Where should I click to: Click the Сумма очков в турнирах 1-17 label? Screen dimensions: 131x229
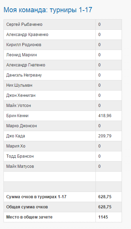click(36, 197)
